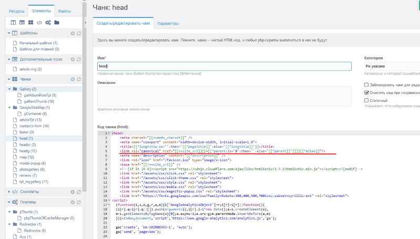The image size is (420, 239).
Task: Enable the Статичный checkbox
Action: pyautogui.click(x=366, y=100)
